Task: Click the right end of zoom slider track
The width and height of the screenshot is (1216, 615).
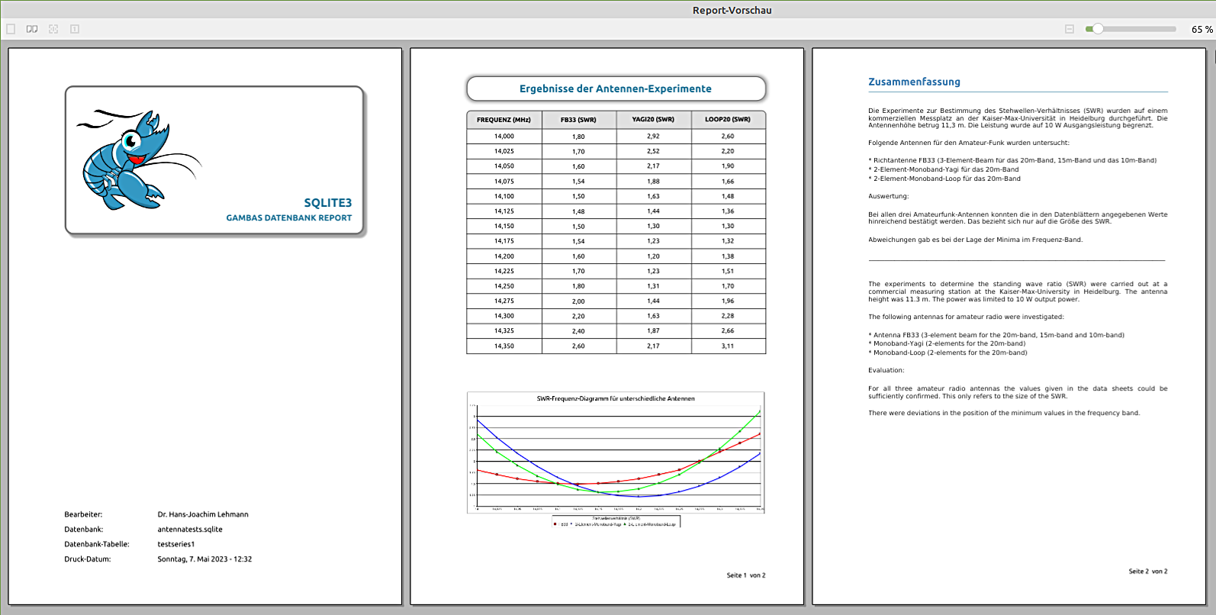Action: point(1173,29)
